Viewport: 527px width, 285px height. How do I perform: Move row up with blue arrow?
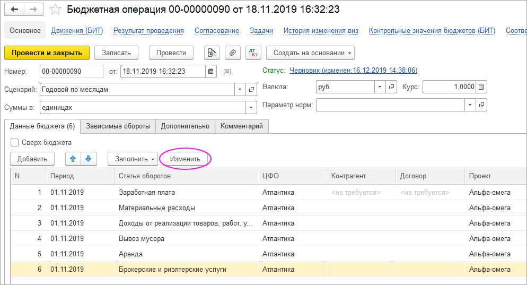coord(73,159)
